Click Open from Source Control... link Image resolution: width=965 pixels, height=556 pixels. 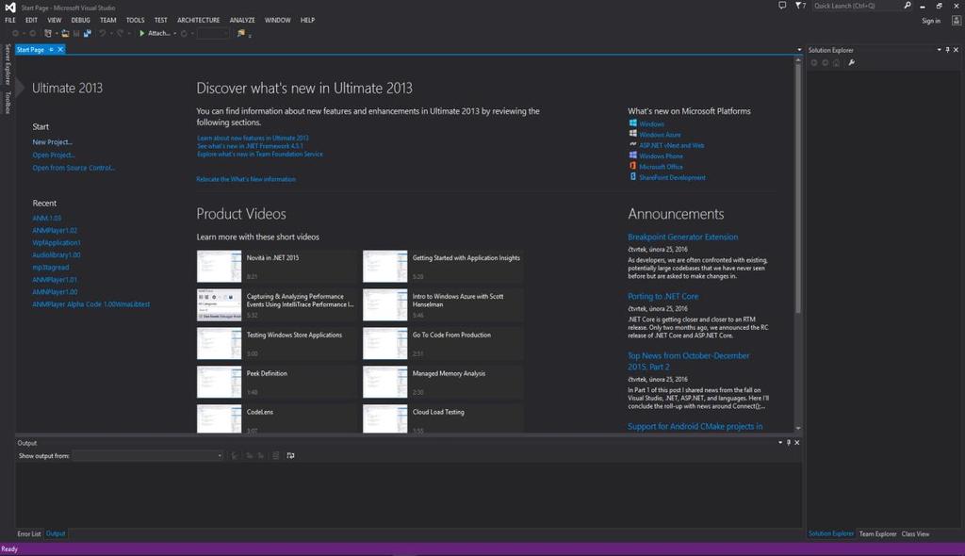[x=74, y=168]
